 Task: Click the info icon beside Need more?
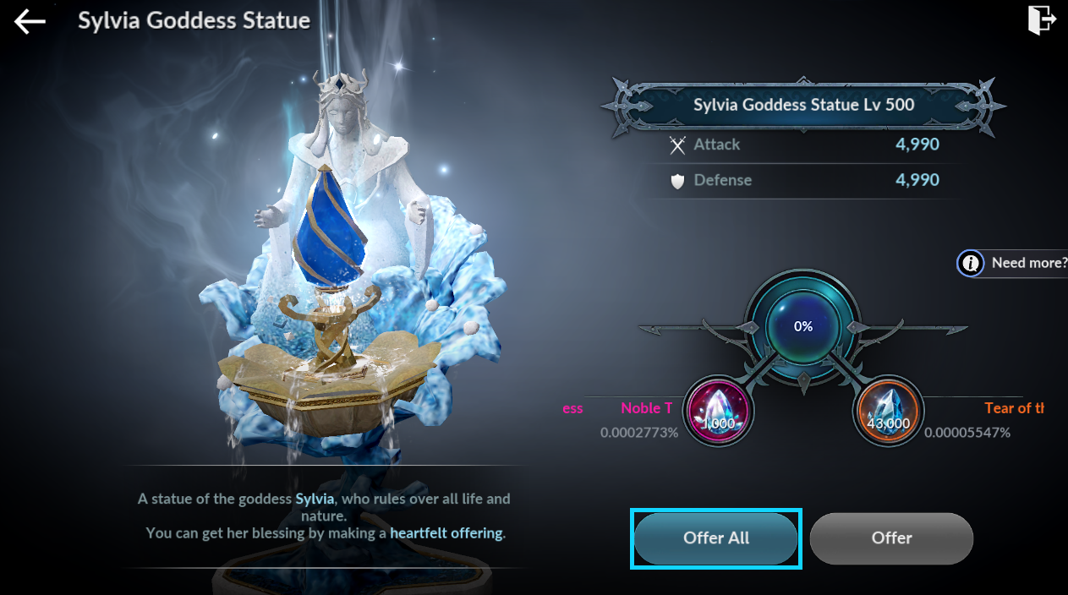point(971,263)
